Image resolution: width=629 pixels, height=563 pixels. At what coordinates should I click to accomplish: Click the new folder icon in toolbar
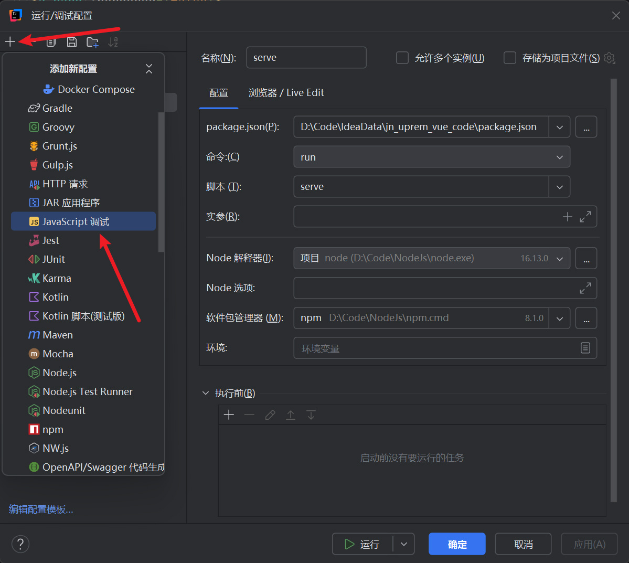(x=92, y=42)
